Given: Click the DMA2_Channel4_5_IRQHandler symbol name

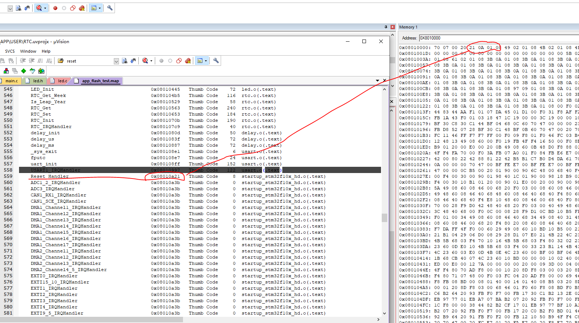Looking at the screenshot, I should point(69,270).
